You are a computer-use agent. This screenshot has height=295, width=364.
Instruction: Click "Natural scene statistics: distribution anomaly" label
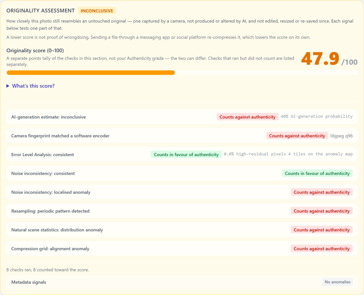(x=57, y=230)
